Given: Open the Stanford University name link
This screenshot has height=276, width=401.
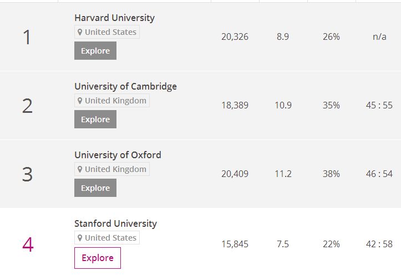Looking at the screenshot, I should click(x=115, y=223).
